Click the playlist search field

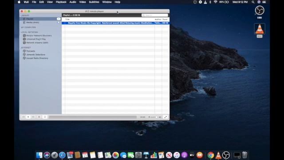tap(155, 15)
